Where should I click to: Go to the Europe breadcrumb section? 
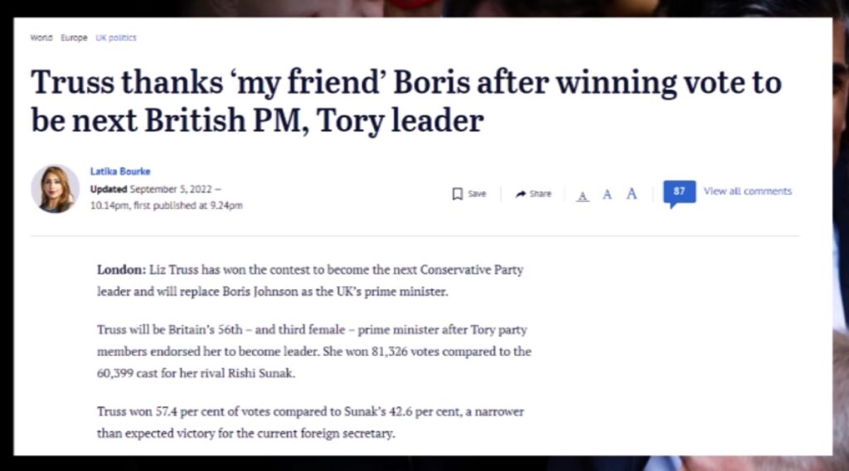point(73,38)
